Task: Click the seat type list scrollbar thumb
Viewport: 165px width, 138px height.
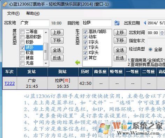Action: point(46,51)
